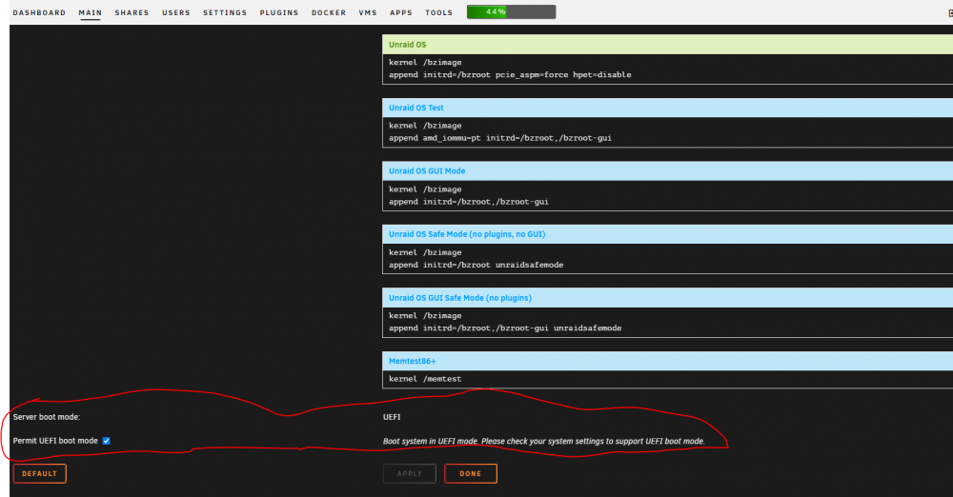Image resolution: width=953 pixels, height=497 pixels.
Task: Select Unraid OS GUI Safe Mode (no plugins) header
Action: (667, 298)
